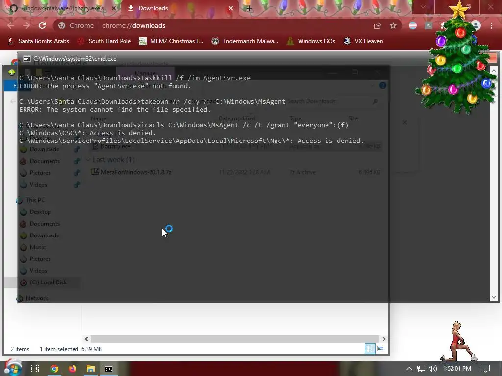Launch Firefox from the taskbar

73,369
